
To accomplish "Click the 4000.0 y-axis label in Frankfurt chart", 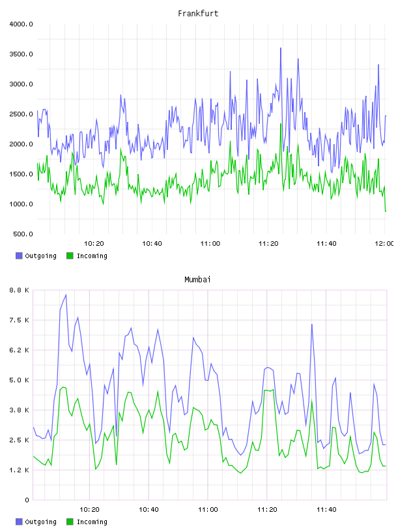I will tap(21, 24).
